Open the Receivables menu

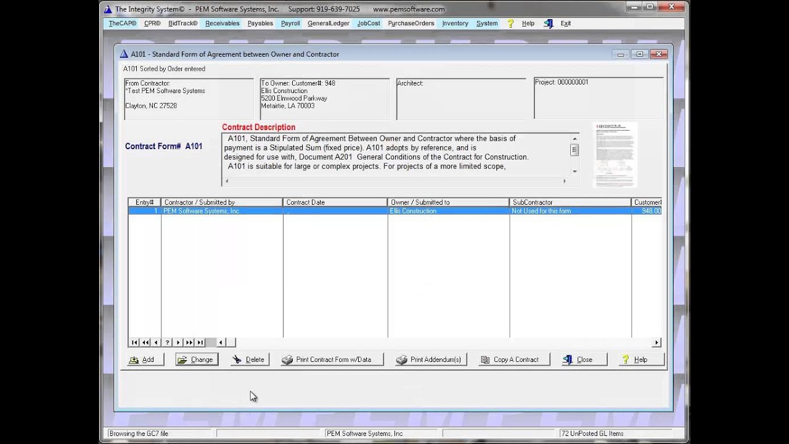[x=223, y=23]
